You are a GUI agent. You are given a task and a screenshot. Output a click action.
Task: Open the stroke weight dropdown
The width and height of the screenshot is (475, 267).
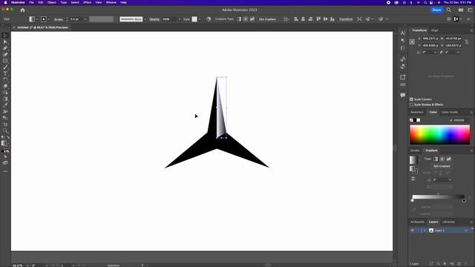pos(85,19)
